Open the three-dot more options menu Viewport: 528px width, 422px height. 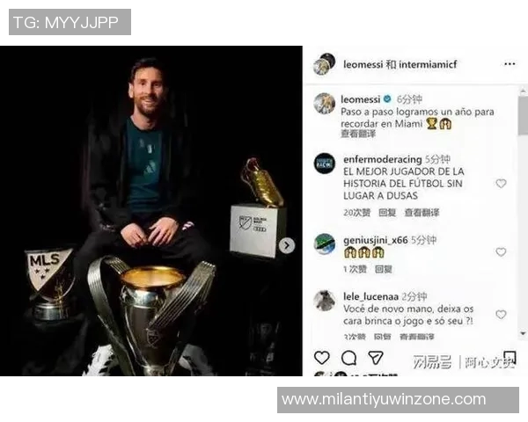(510, 64)
